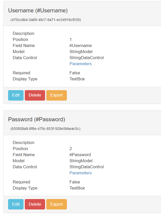This screenshot has height=215, width=161.
Task: Click TextBox Display Type in Username panel
Action: [x=77, y=79]
